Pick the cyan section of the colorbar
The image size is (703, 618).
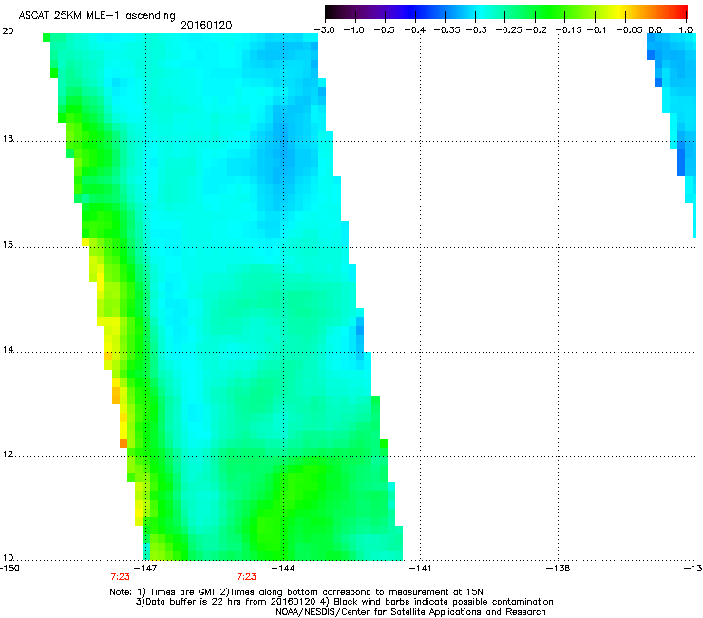click(482, 12)
